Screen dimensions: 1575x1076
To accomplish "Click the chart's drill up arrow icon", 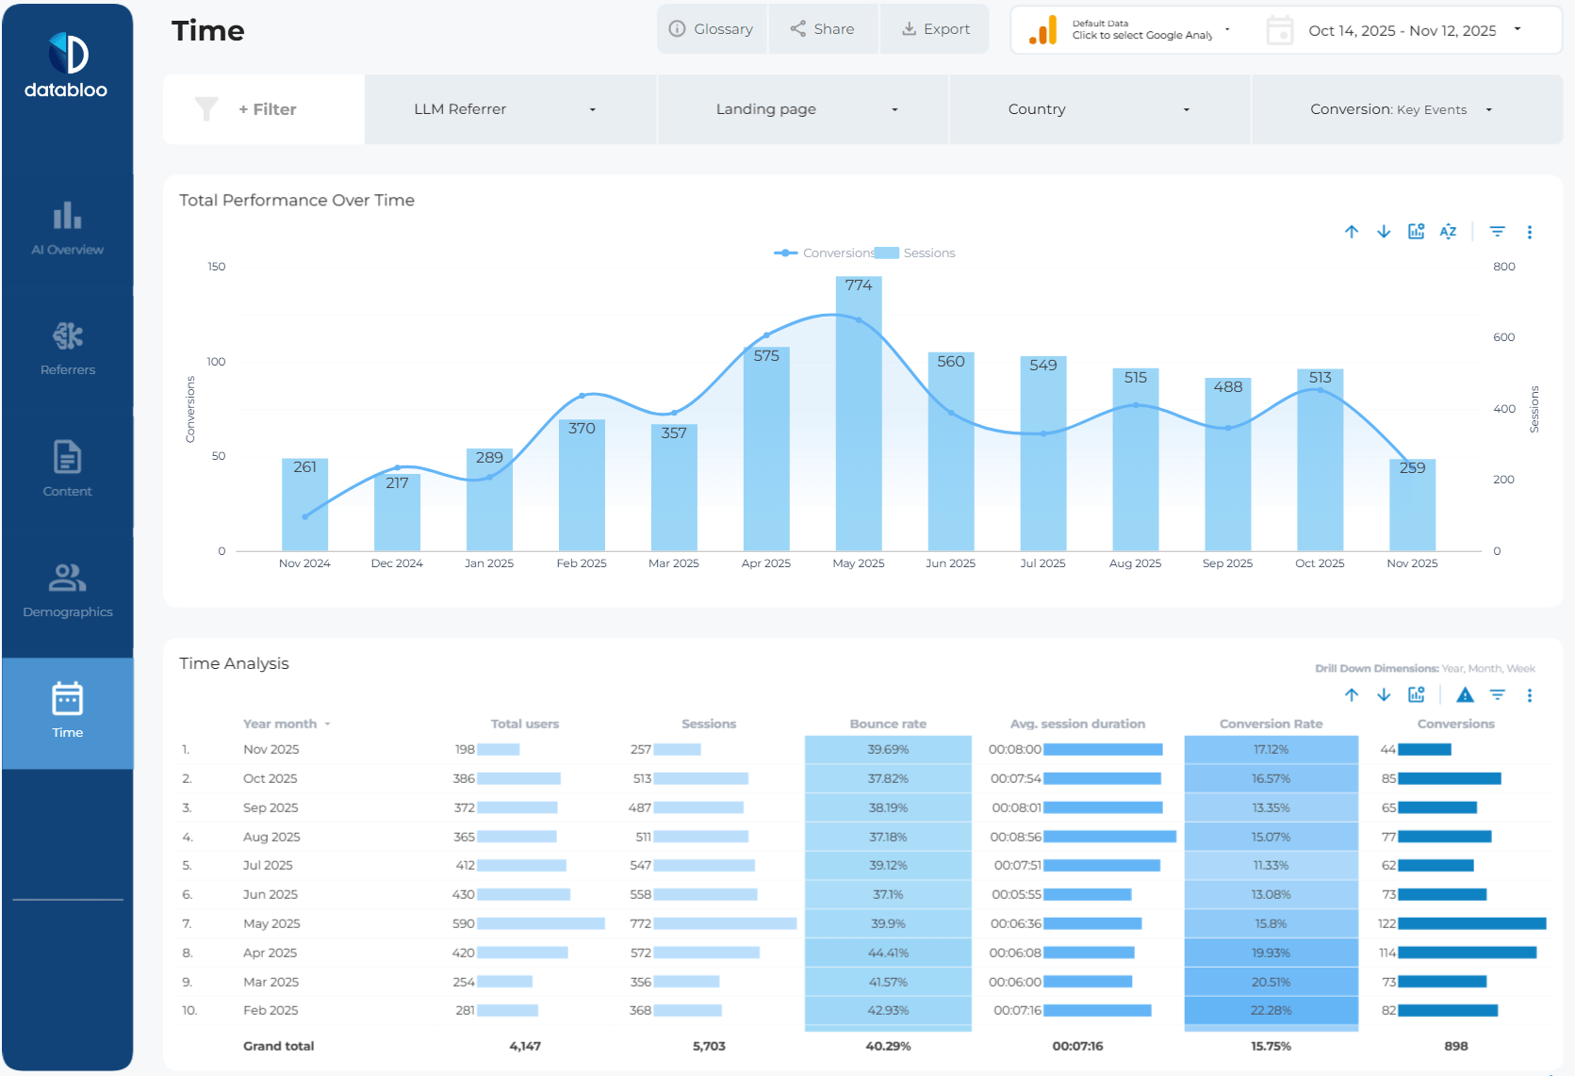I will pos(1351,232).
